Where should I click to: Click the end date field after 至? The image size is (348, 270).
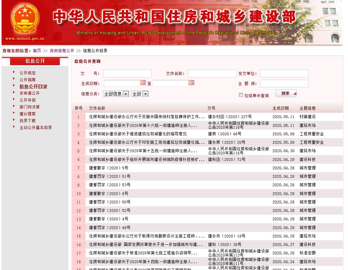pos(170,83)
